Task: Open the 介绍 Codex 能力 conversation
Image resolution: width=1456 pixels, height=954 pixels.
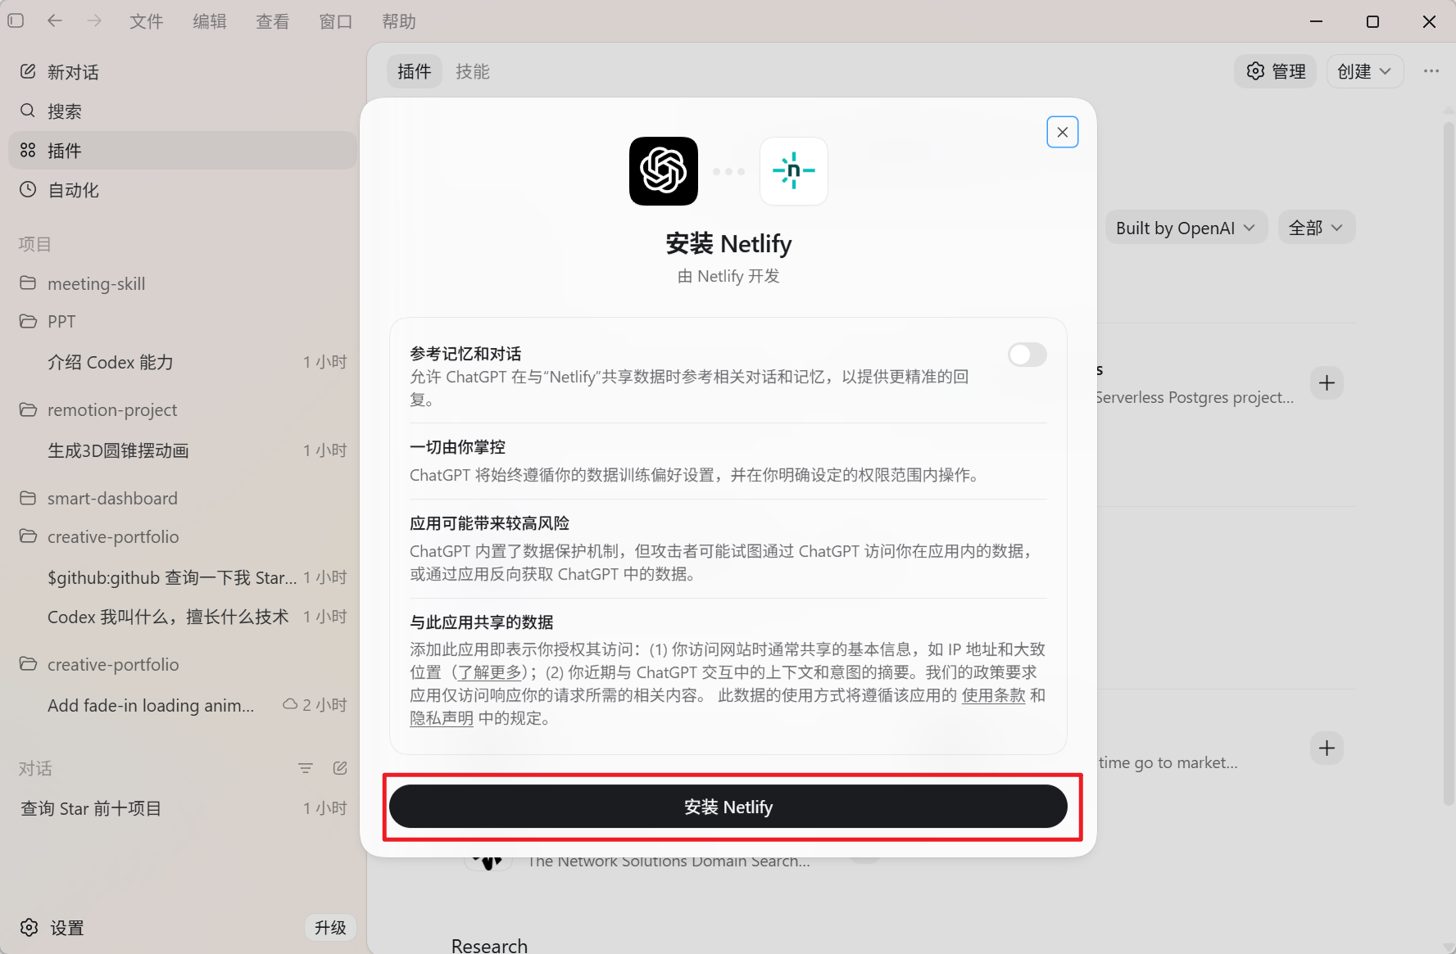Action: (183, 362)
